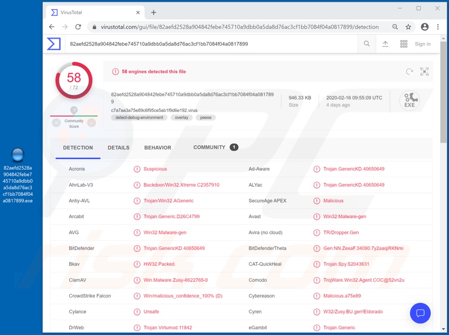Viewport: 449px width, 335px height.
Task: Click the Win/malicious_confidence_100% (D) result
Action: [x=182, y=296]
